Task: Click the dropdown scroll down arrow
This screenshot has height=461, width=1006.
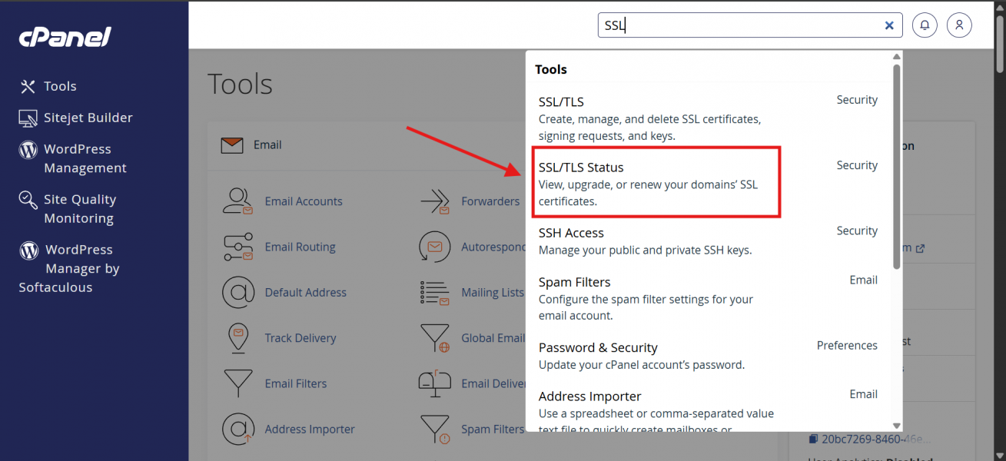Action: point(896,426)
